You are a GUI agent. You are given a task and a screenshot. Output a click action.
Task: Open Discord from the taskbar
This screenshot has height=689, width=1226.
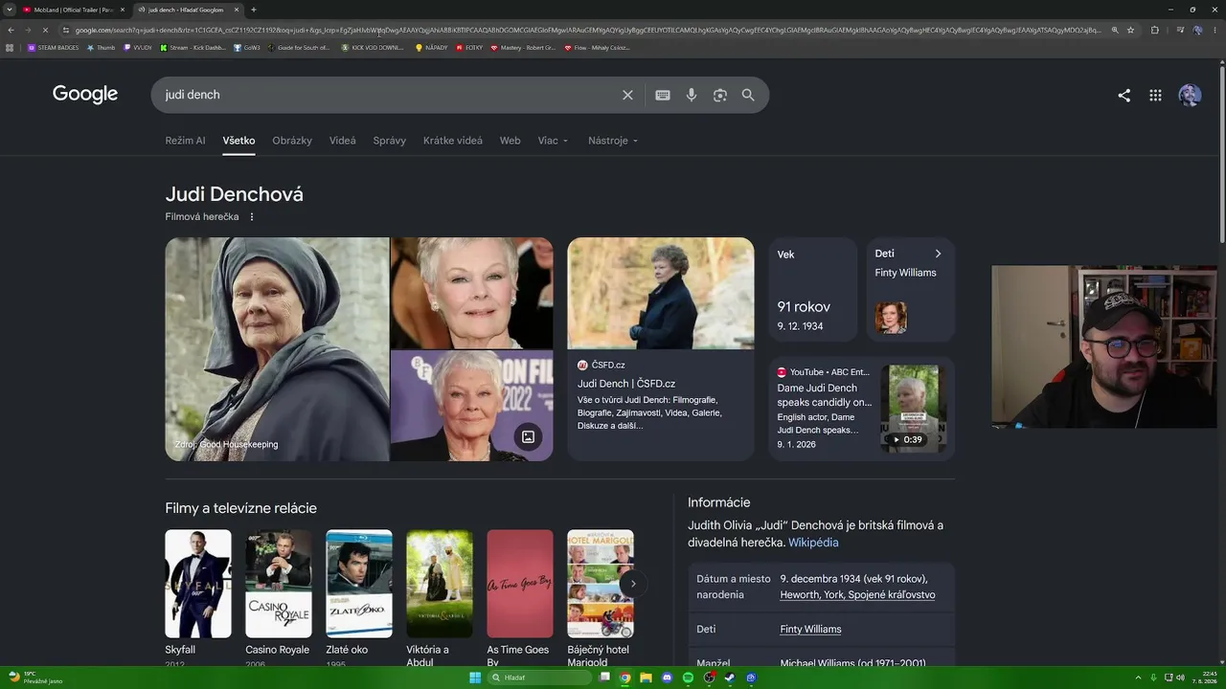pyautogui.click(x=668, y=678)
